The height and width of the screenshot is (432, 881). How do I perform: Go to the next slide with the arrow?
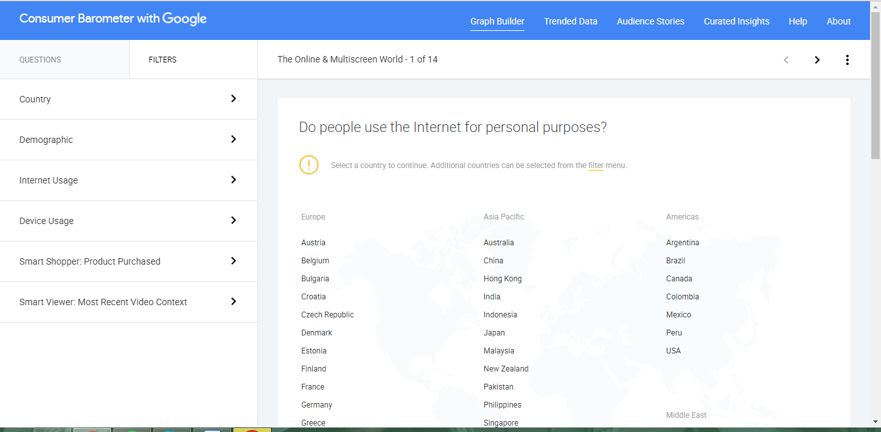817,59
